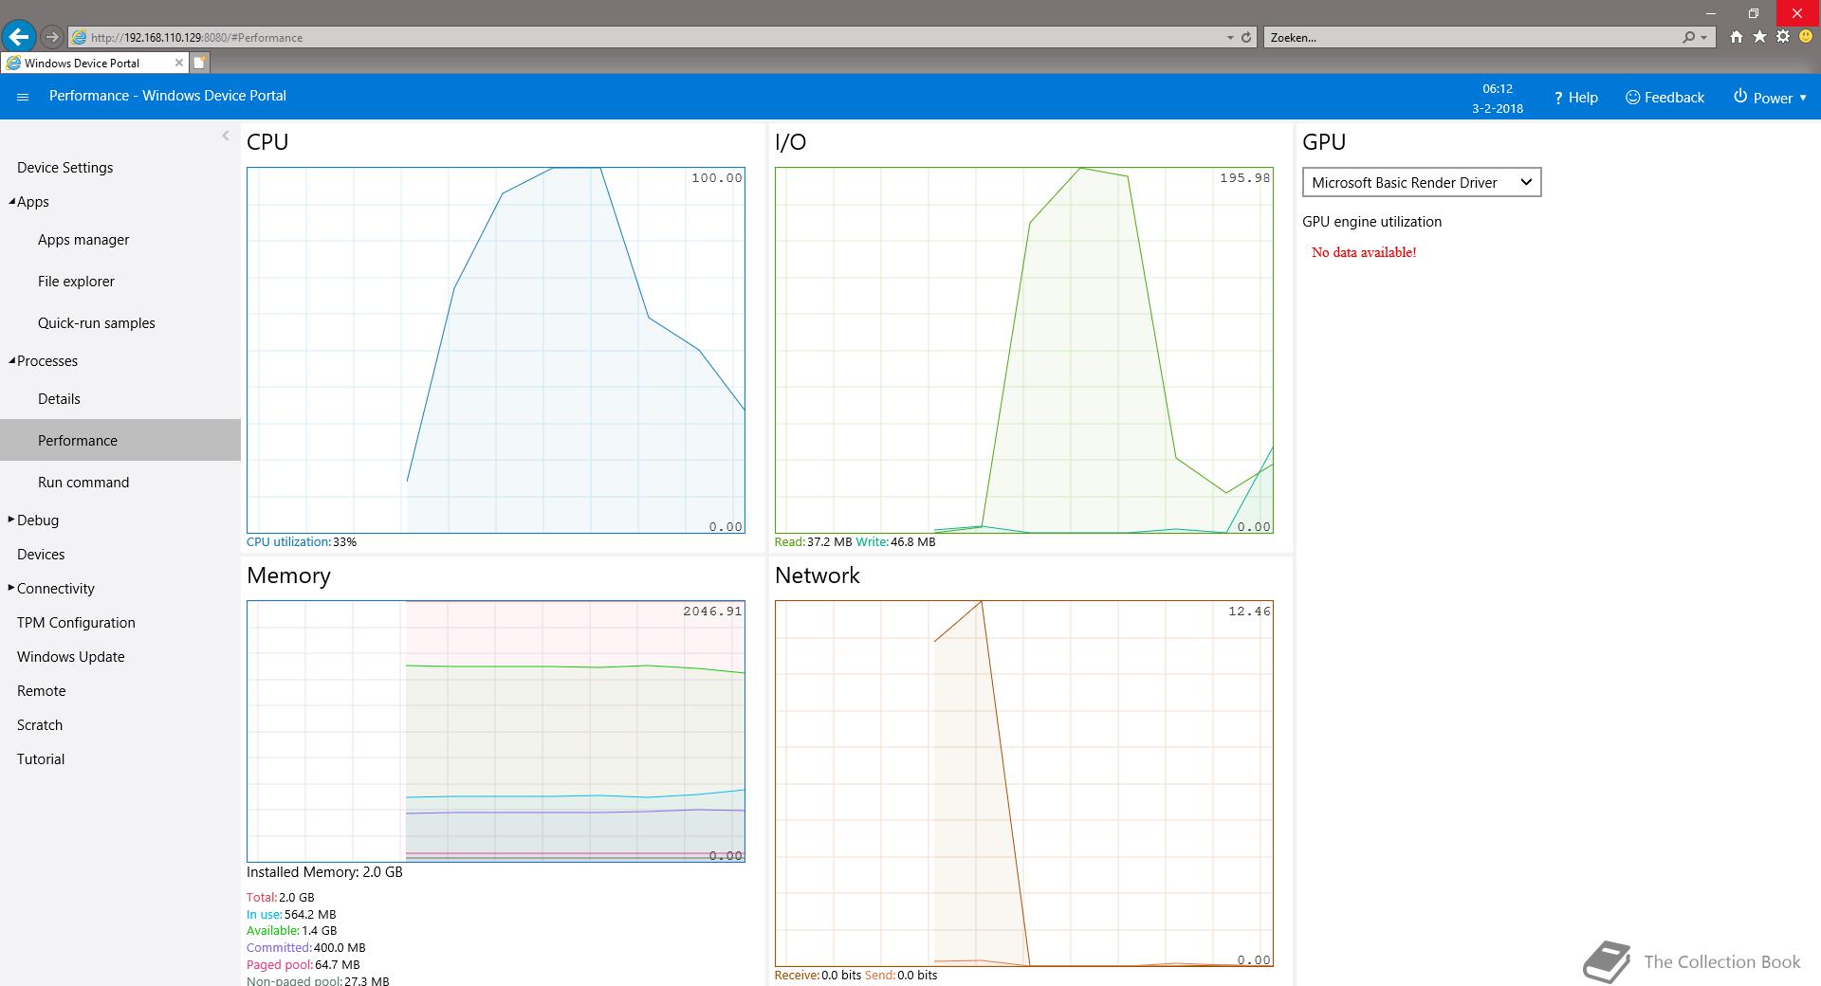Open the Remote page

pos(42,691)
